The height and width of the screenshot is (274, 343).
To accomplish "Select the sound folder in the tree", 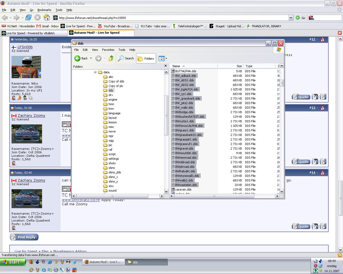I will (x=113, y=191).
